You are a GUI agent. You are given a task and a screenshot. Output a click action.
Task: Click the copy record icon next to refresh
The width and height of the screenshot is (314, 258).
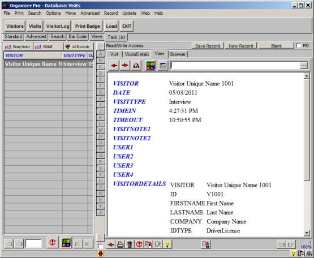pyautogui.click(x=148, y=244)
